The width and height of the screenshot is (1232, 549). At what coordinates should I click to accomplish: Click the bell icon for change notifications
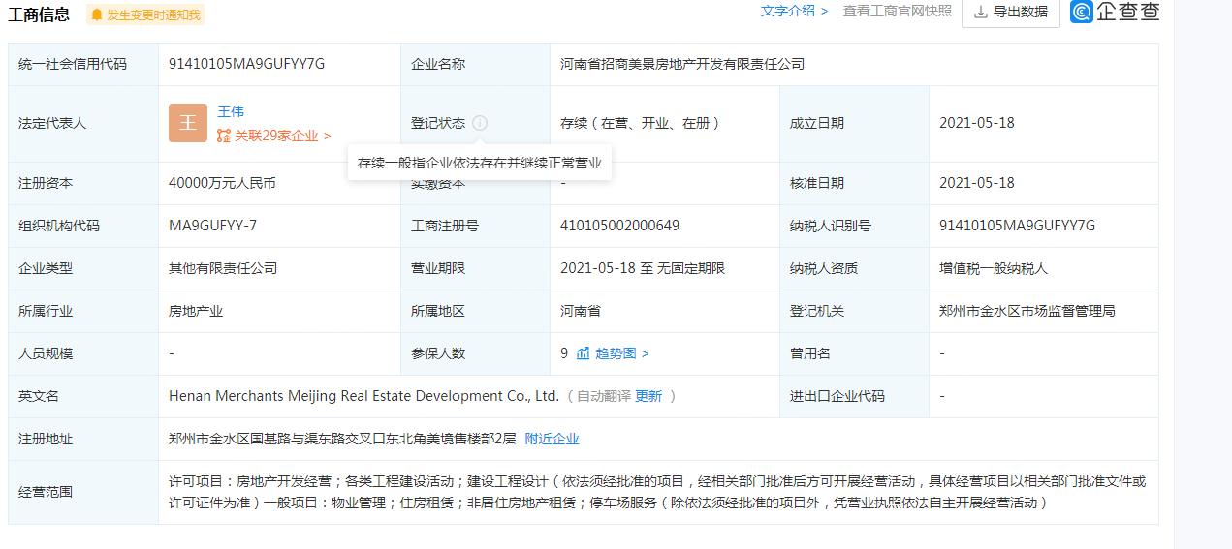97,15
